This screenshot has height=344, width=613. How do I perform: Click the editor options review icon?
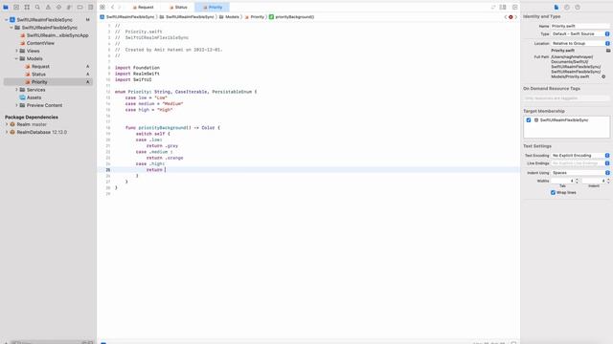pyautogui.click(x=493, y=7)
